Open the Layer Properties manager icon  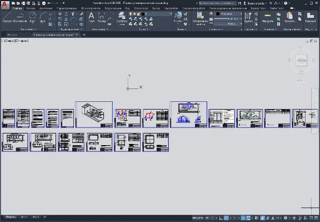point(122,18)
